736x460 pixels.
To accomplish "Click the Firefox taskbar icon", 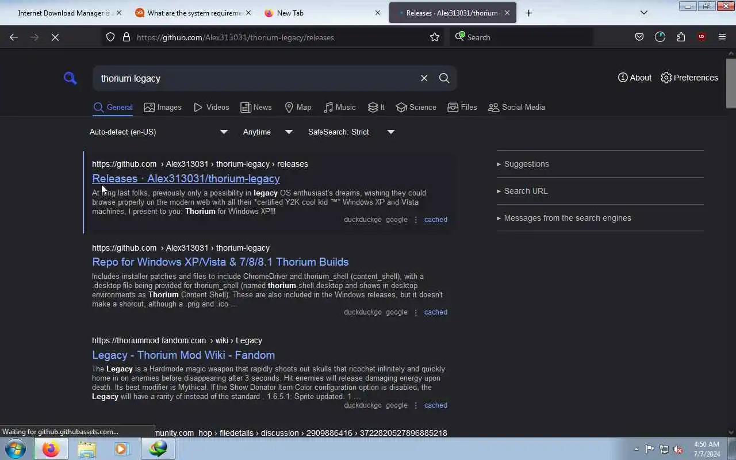I will coord(51,449).
